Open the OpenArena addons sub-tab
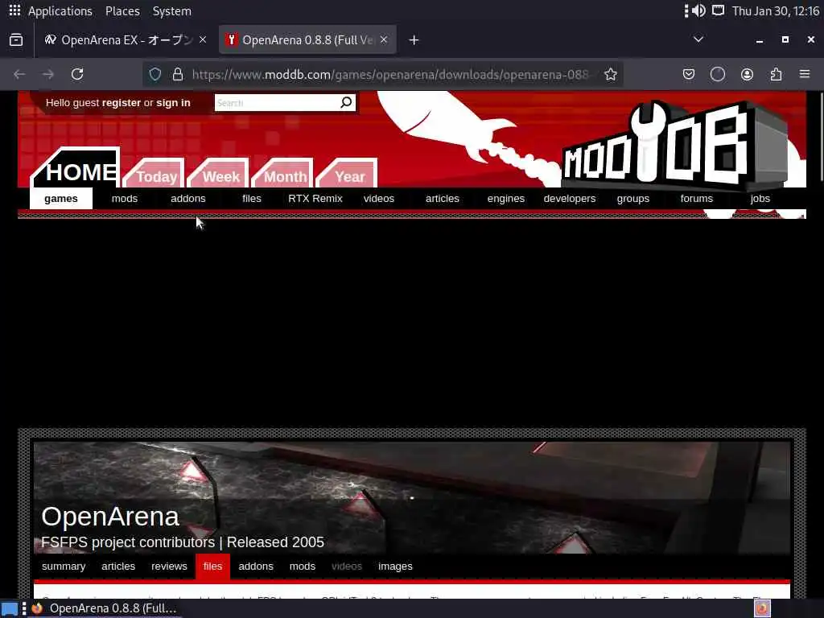Screen dimensions: 824x618 click(256, 566)
